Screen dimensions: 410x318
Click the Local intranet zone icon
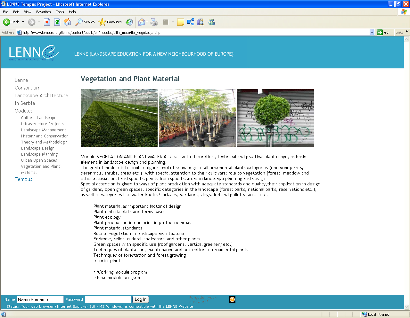[365, 314]
